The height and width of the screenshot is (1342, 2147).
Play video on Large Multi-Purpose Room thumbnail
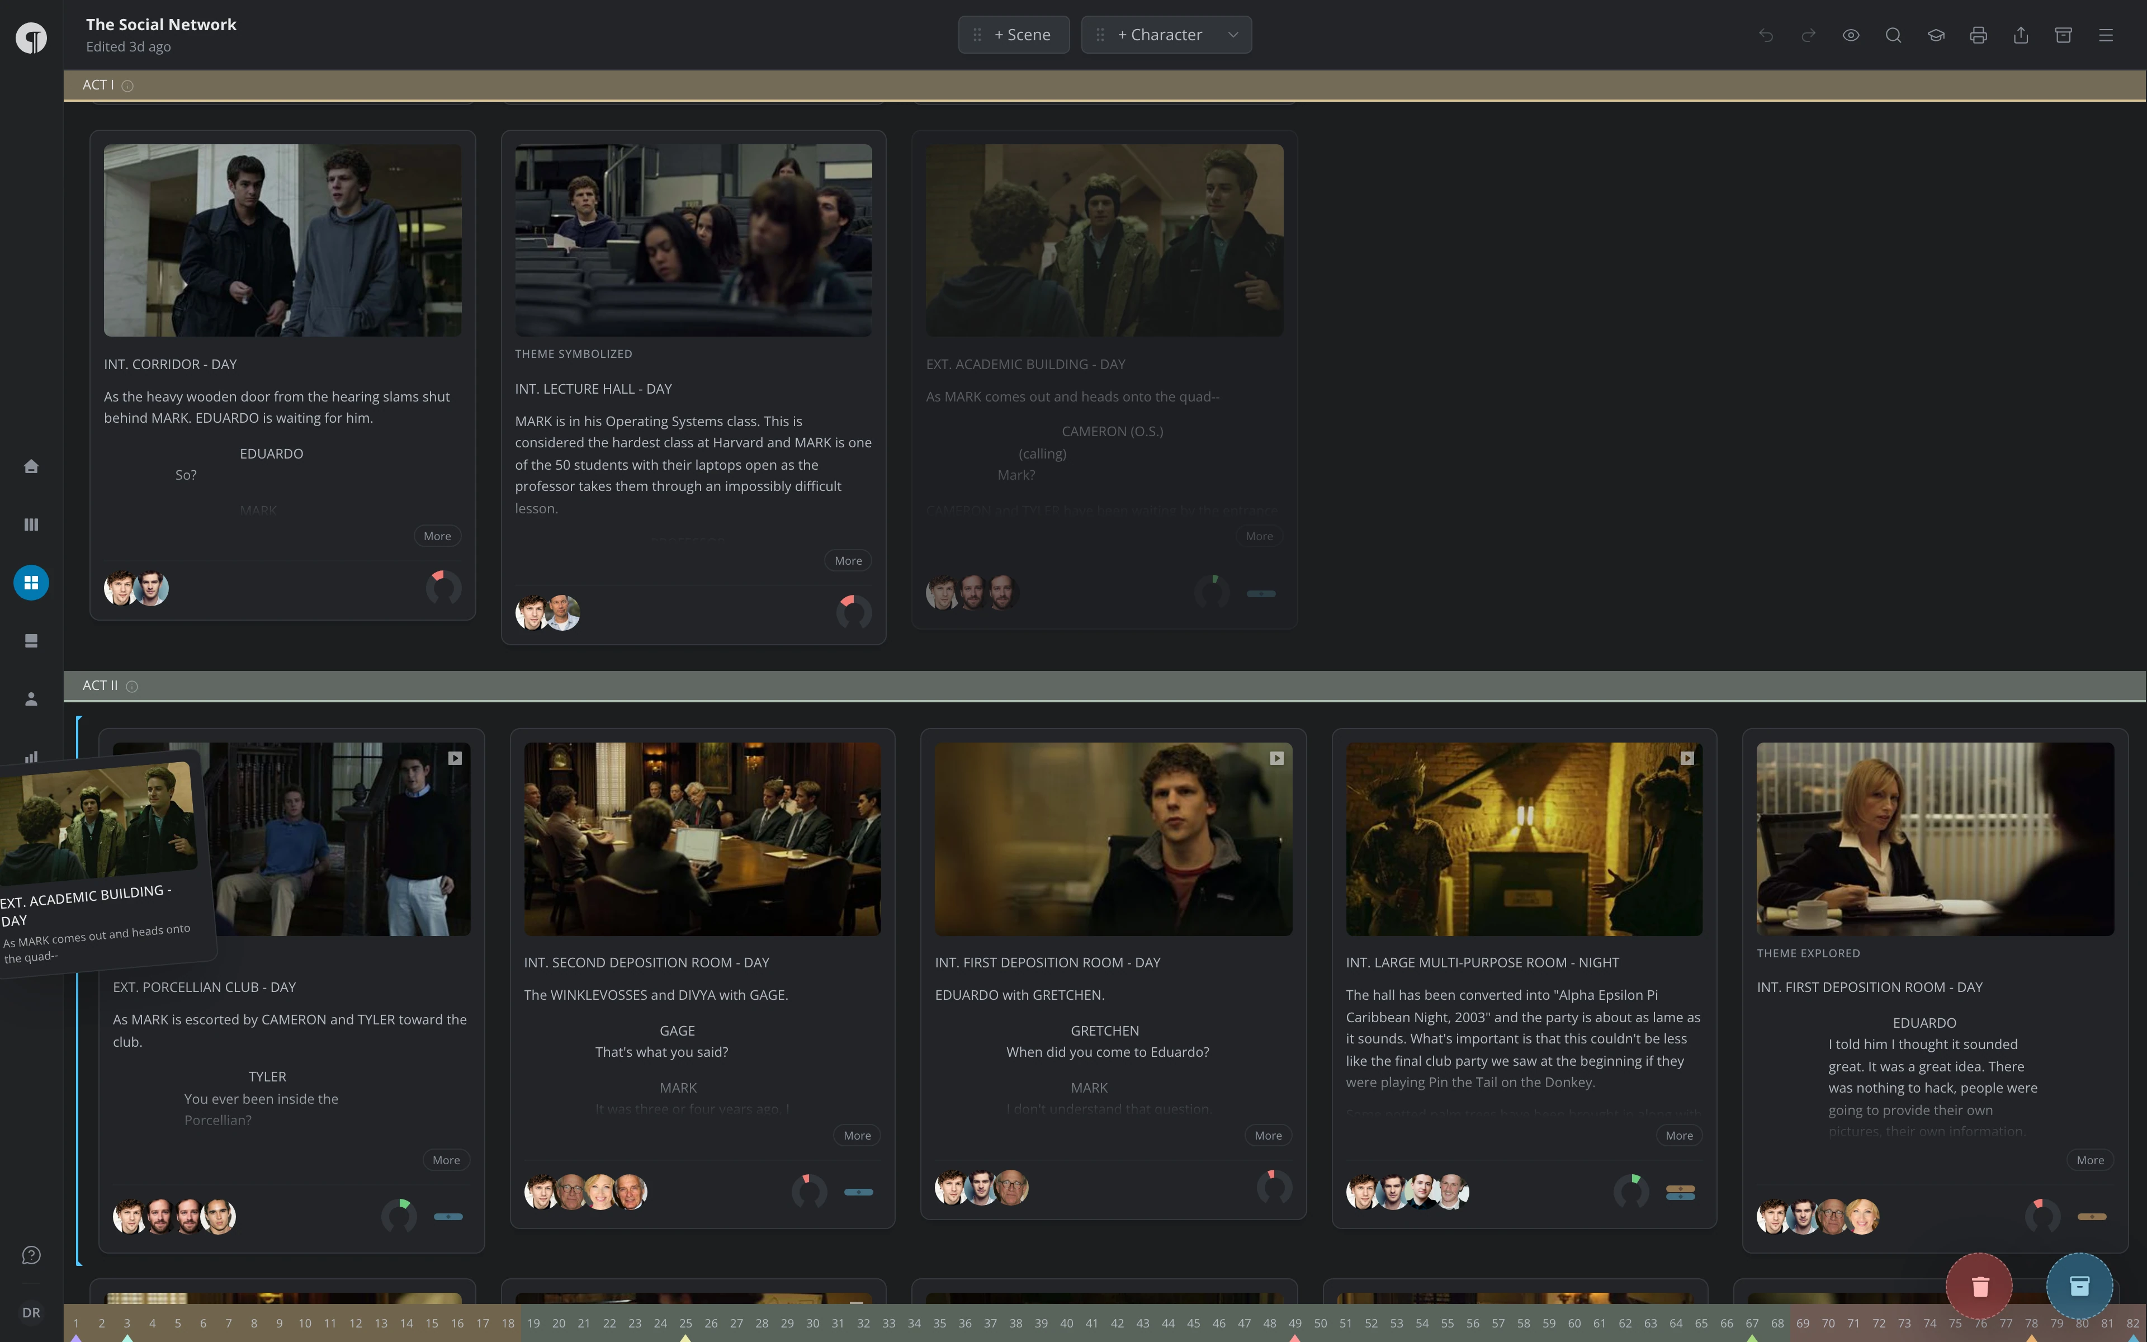coord(1687,758)
